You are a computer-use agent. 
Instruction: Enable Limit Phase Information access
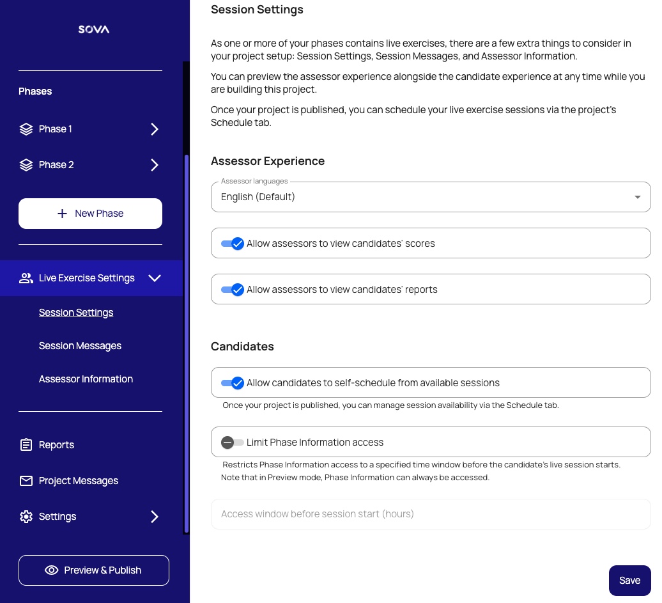[233, 442]
